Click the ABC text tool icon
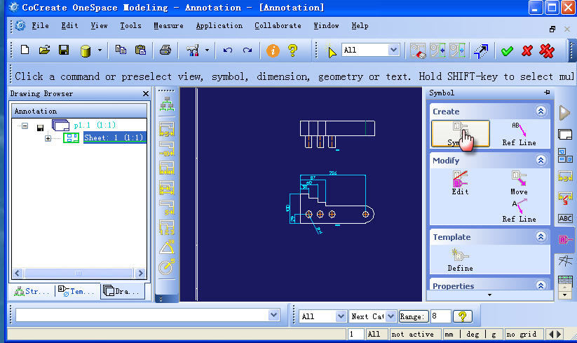The height and width of the screenshot is (343, 577). click(x=565, y=218)
